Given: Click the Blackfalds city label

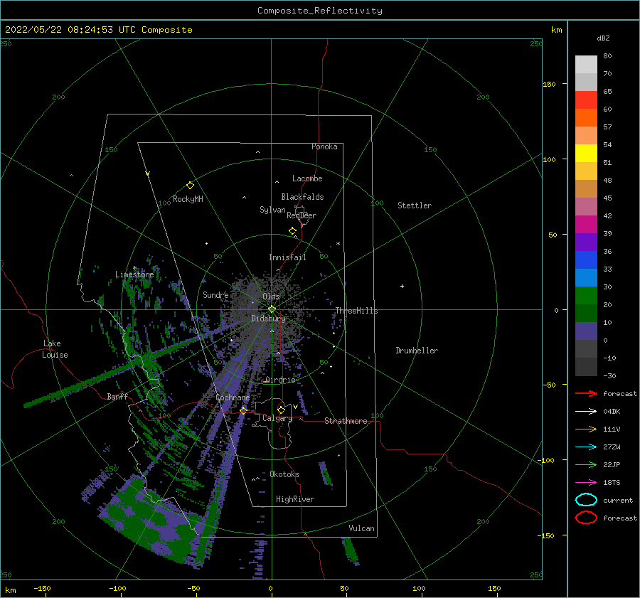Looking at the screenshot, I should (x=302, y=197).
